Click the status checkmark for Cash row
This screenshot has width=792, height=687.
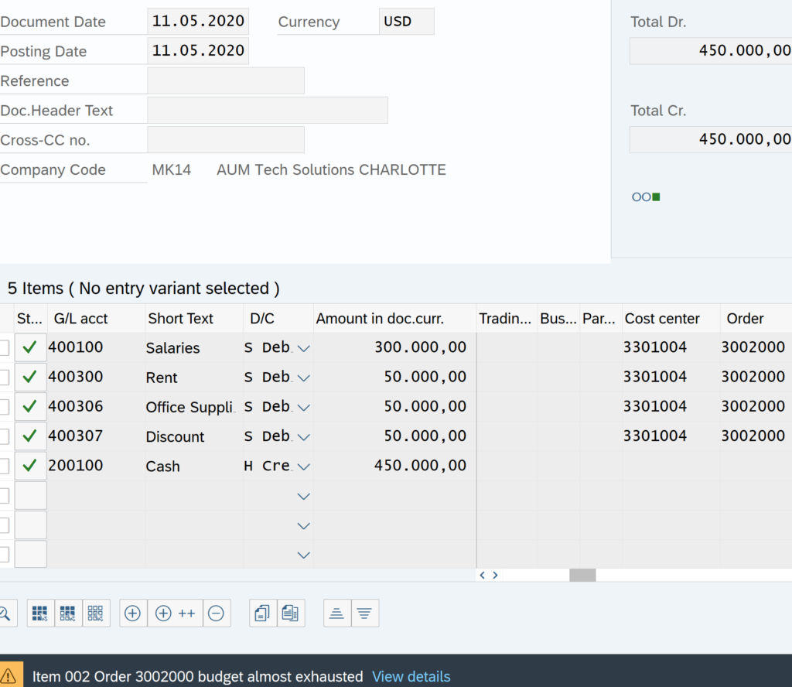pos(30,465)
